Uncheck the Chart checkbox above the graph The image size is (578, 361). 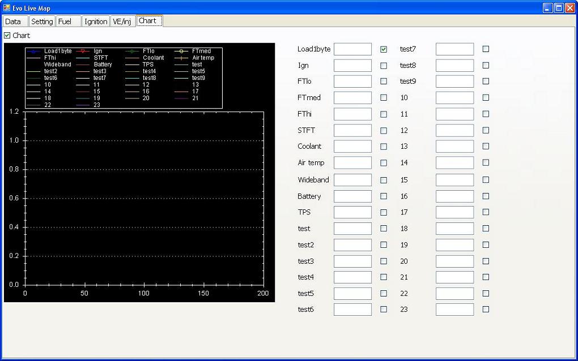coord(7,35)
